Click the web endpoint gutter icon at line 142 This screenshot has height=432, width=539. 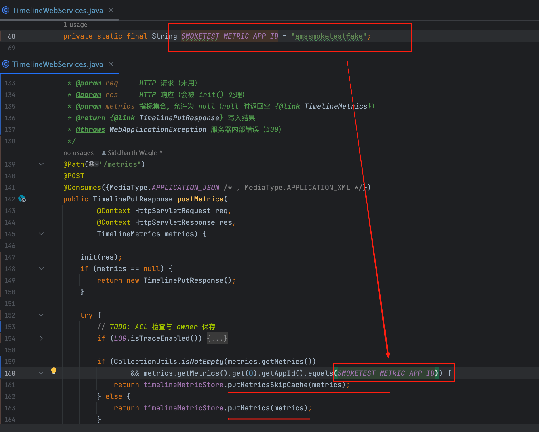(x=22, y=199)
